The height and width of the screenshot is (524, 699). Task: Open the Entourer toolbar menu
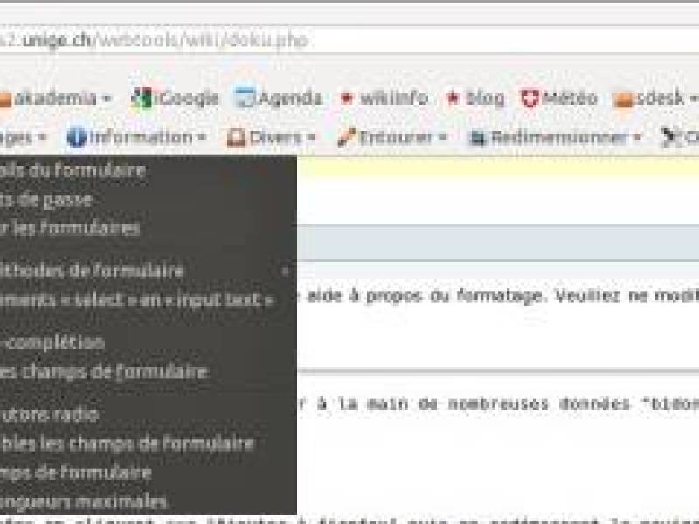pyautogui.click(x=391, y=137)
